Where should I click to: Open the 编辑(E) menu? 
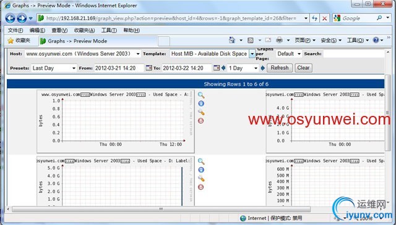[37, 30]
